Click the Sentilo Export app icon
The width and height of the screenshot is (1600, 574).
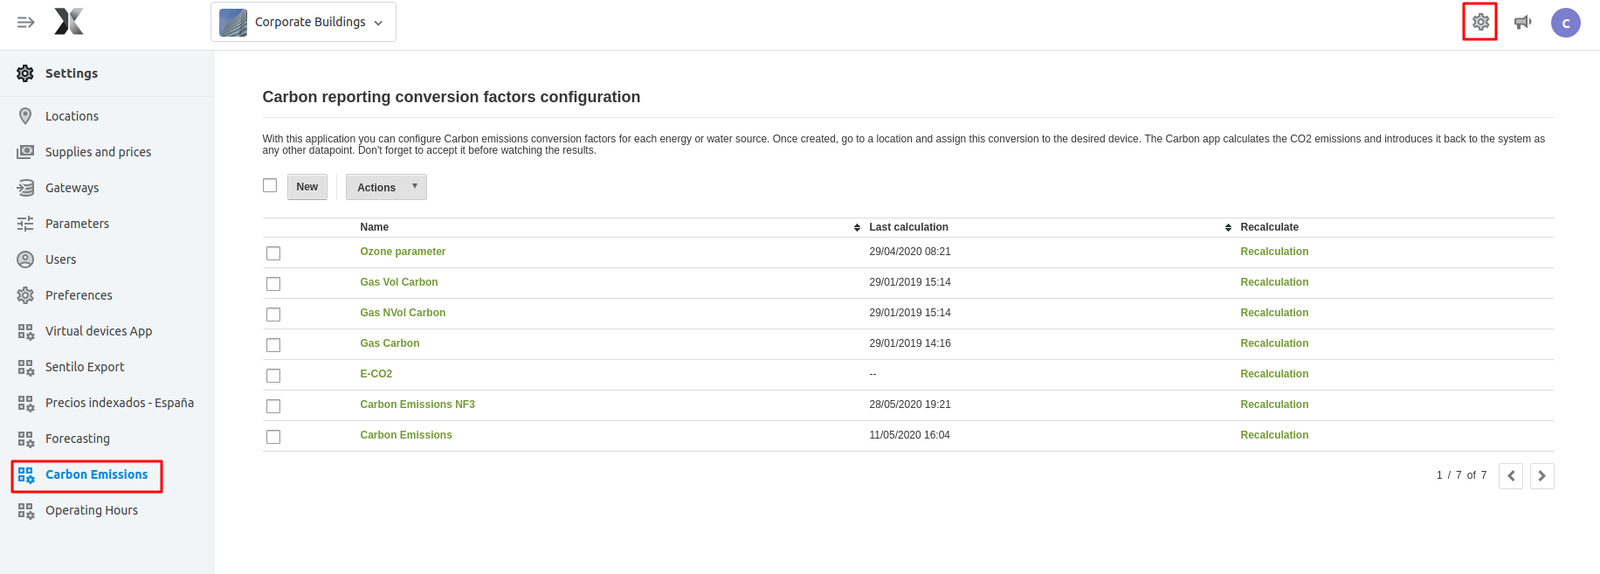25,367
